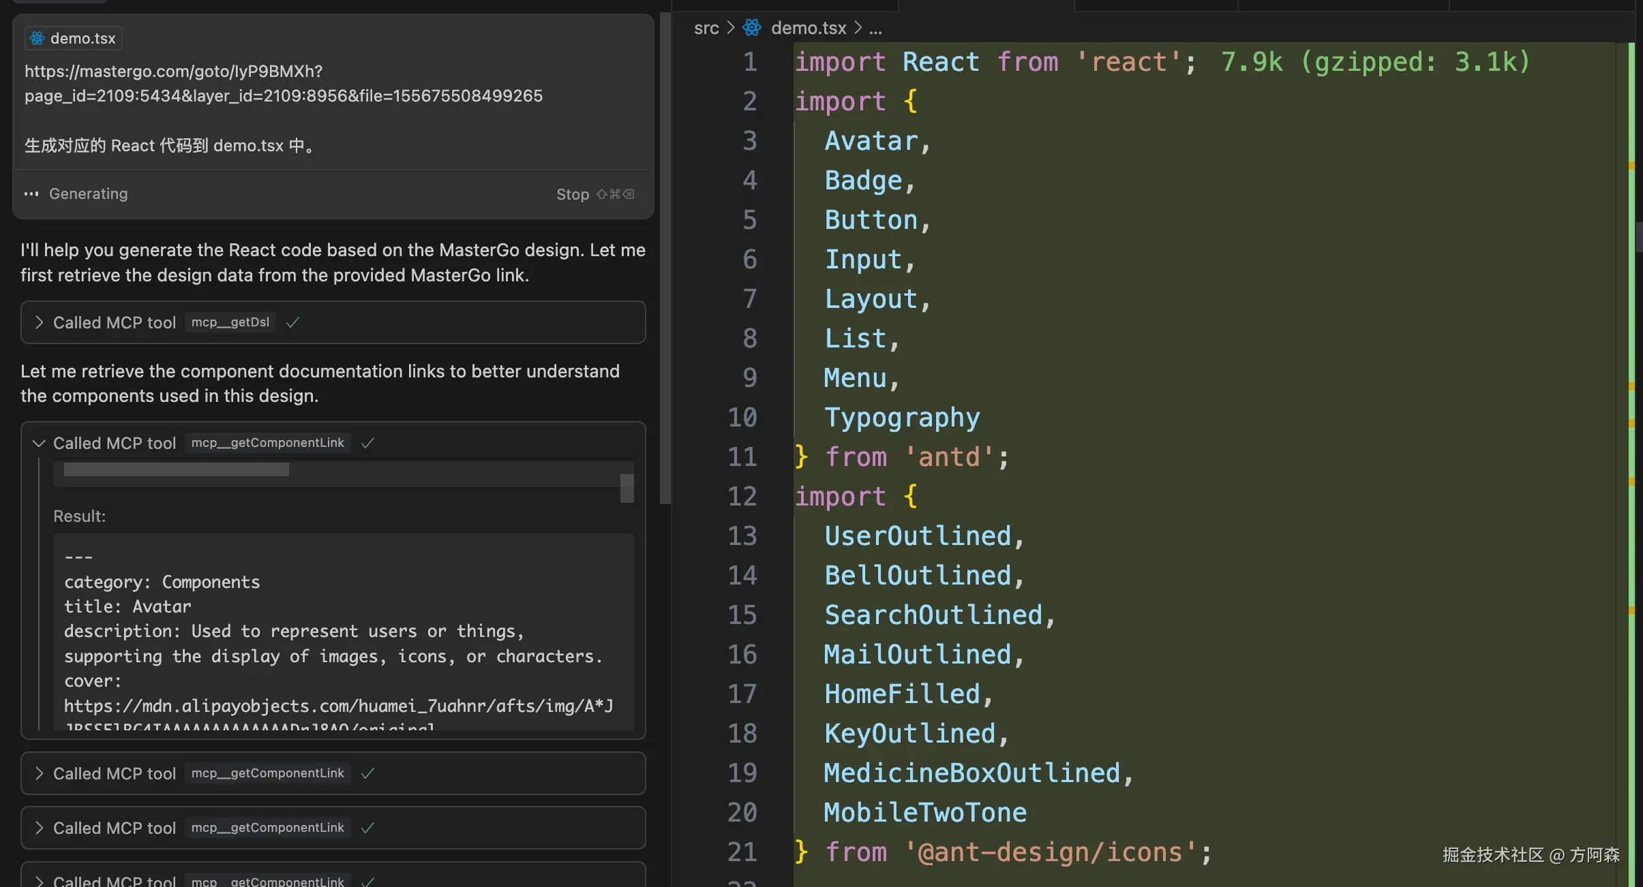1643x887 pixels.
Task: Click checkmark next to mcp__getDsl
Action: click(293, 323)
